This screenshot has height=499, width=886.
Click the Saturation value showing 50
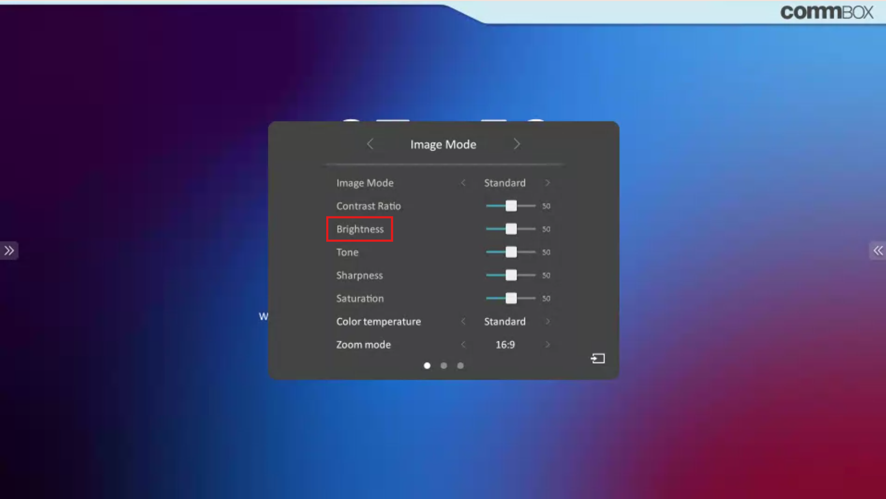pos(547,298)
